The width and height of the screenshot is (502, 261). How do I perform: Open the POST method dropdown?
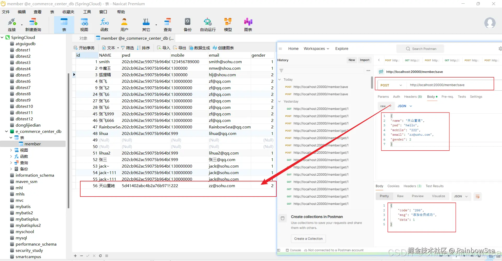click(x=391, y=85)
